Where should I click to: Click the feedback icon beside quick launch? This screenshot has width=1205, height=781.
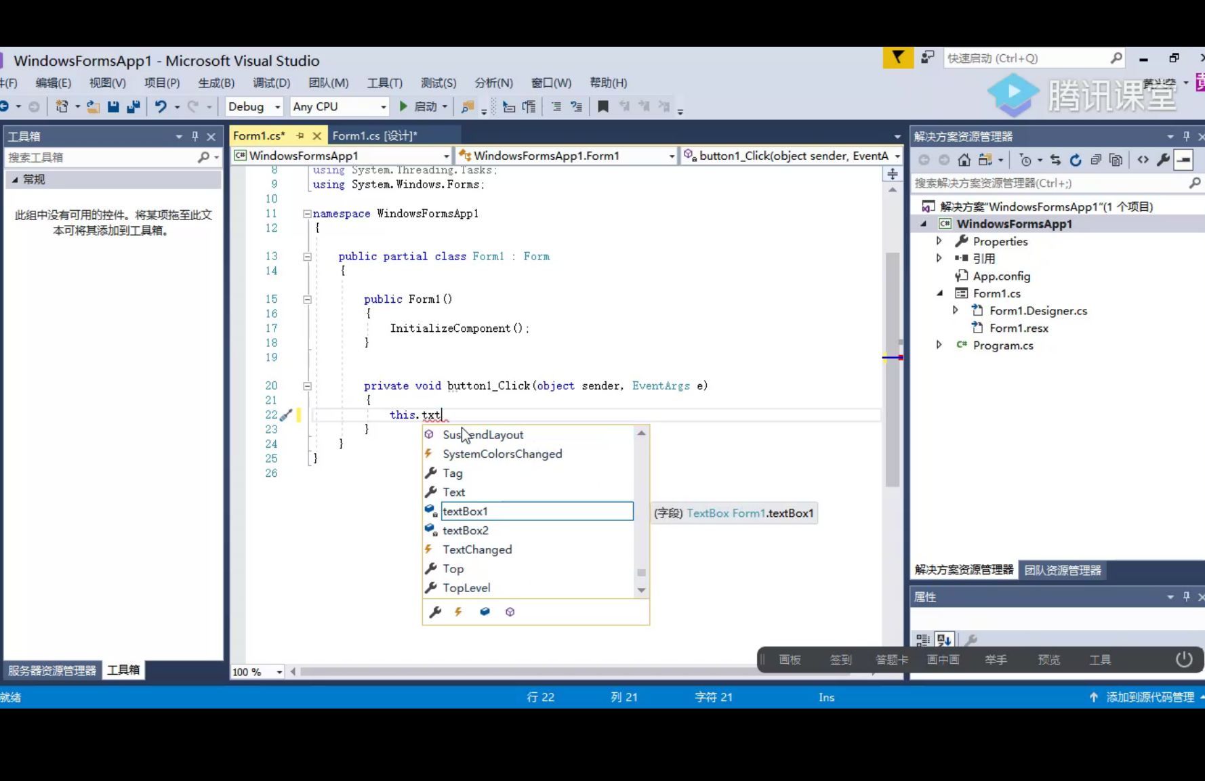(927, 58)
